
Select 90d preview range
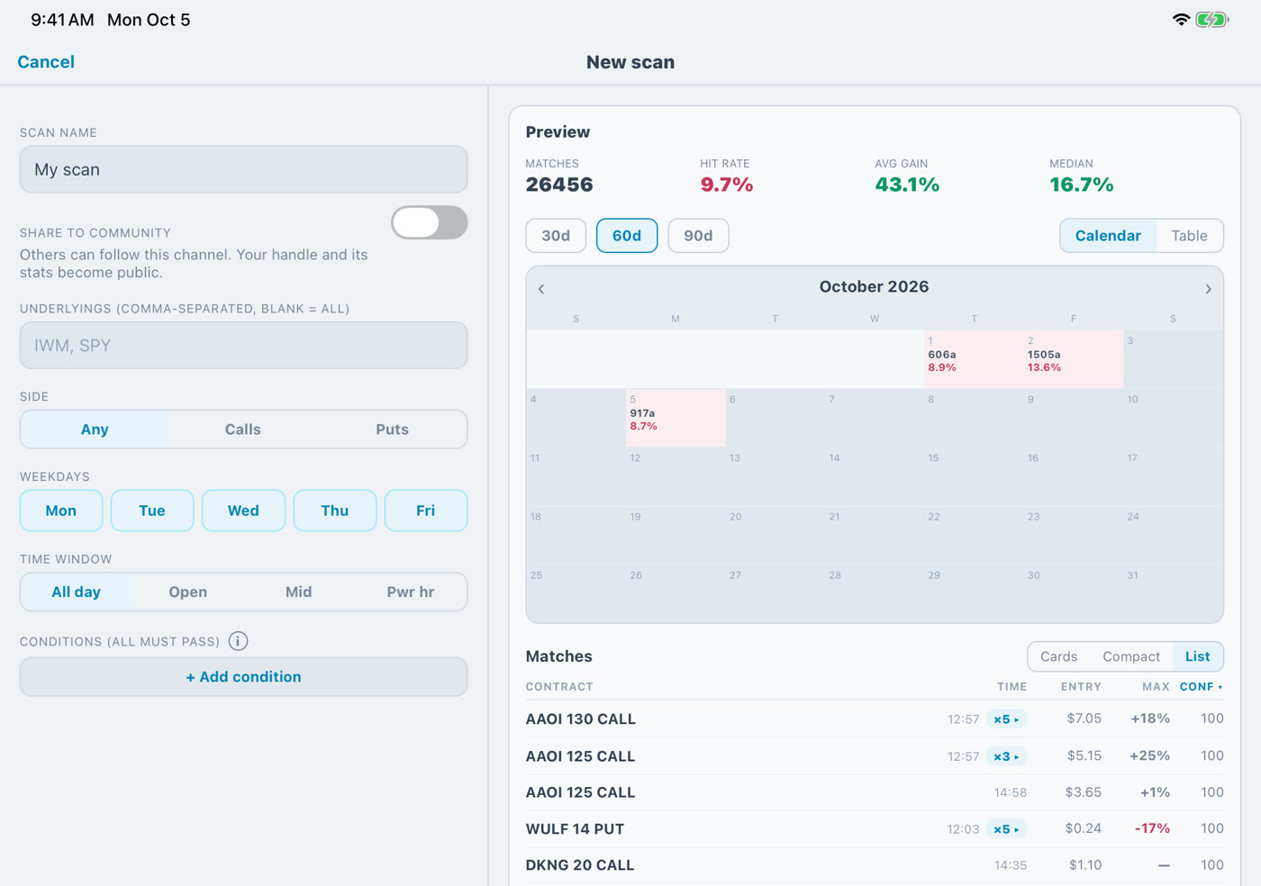[698, 236]
